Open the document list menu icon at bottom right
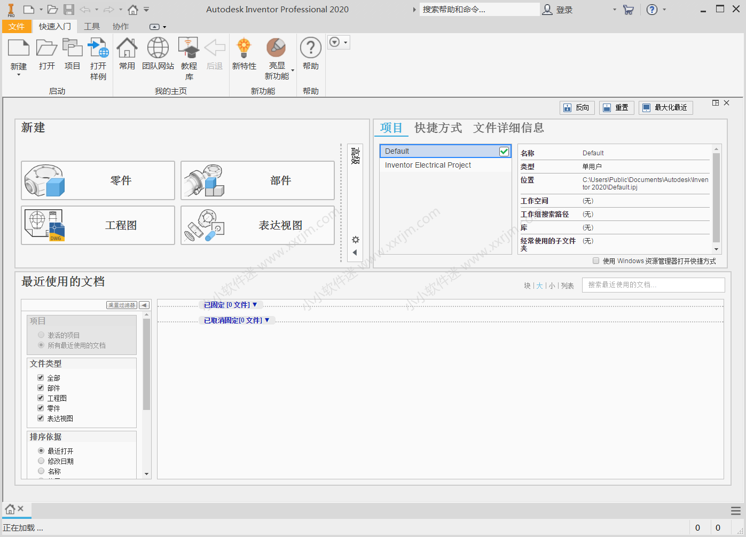This screenshot has height=537, width=746. (736, 511)
